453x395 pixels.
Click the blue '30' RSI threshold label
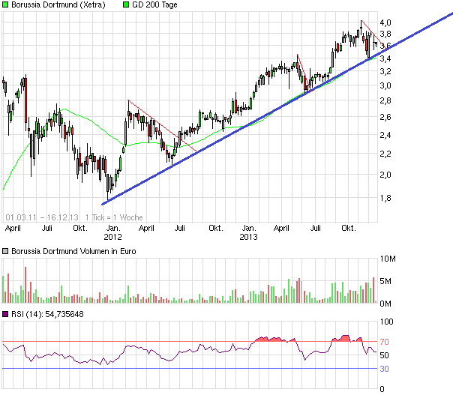coord(384,369)
